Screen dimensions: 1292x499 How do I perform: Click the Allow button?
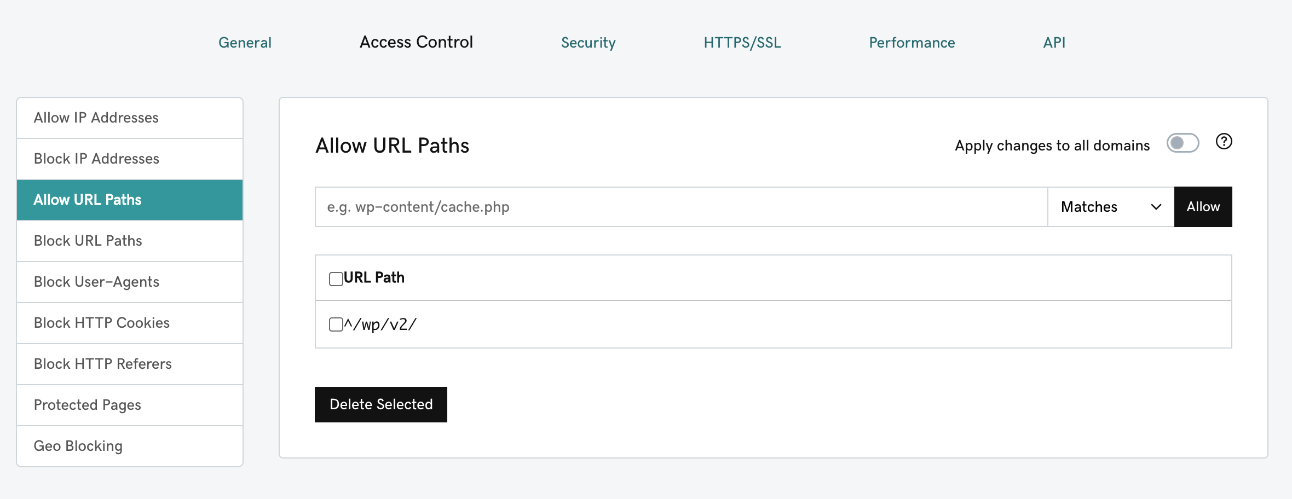[x=1203, y=207]
